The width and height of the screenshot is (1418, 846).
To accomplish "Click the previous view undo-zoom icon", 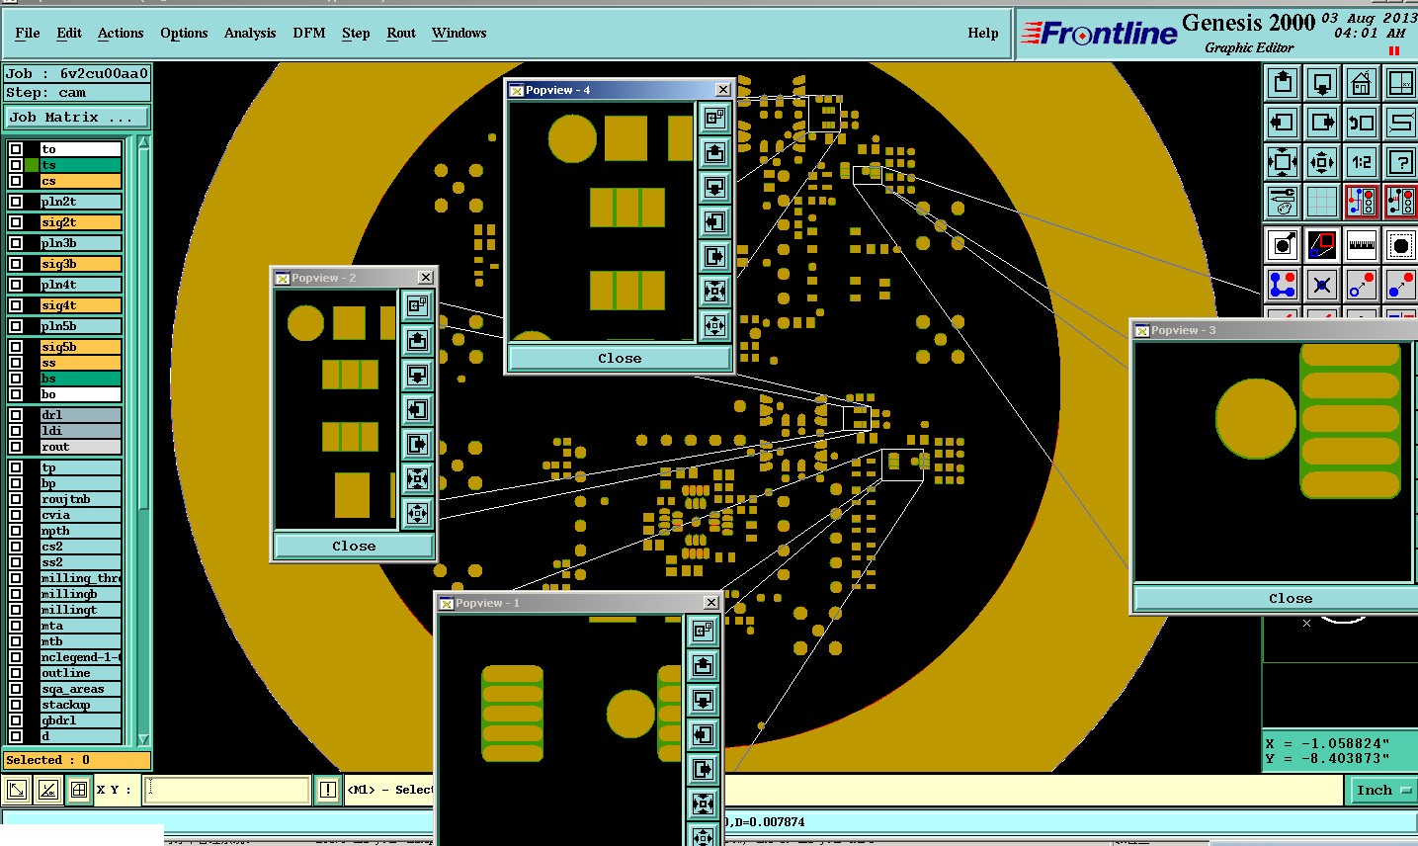I will click(1362, 123).
